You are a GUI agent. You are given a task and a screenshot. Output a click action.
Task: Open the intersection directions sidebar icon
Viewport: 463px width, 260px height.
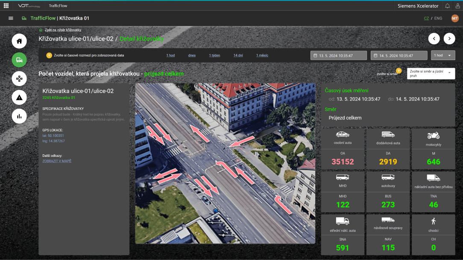19,78
